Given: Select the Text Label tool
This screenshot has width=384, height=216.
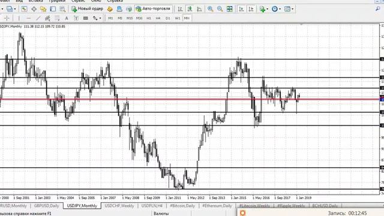Looking at the screenshot, I should pyautogui.click(x=76, y=18).
